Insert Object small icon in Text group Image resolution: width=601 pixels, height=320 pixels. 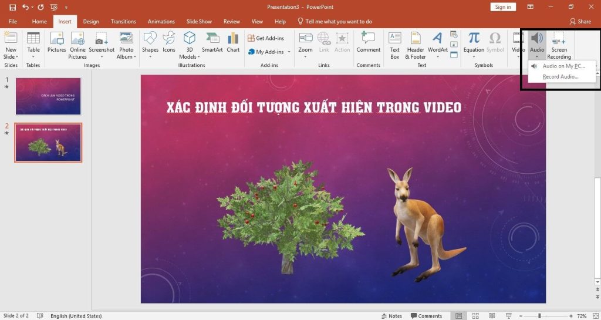coord(454,55)
